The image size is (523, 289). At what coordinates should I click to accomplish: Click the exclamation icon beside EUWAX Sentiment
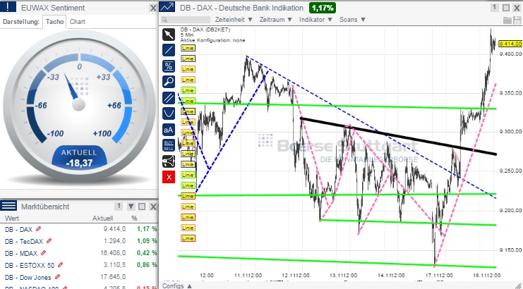tap(8, 7)
